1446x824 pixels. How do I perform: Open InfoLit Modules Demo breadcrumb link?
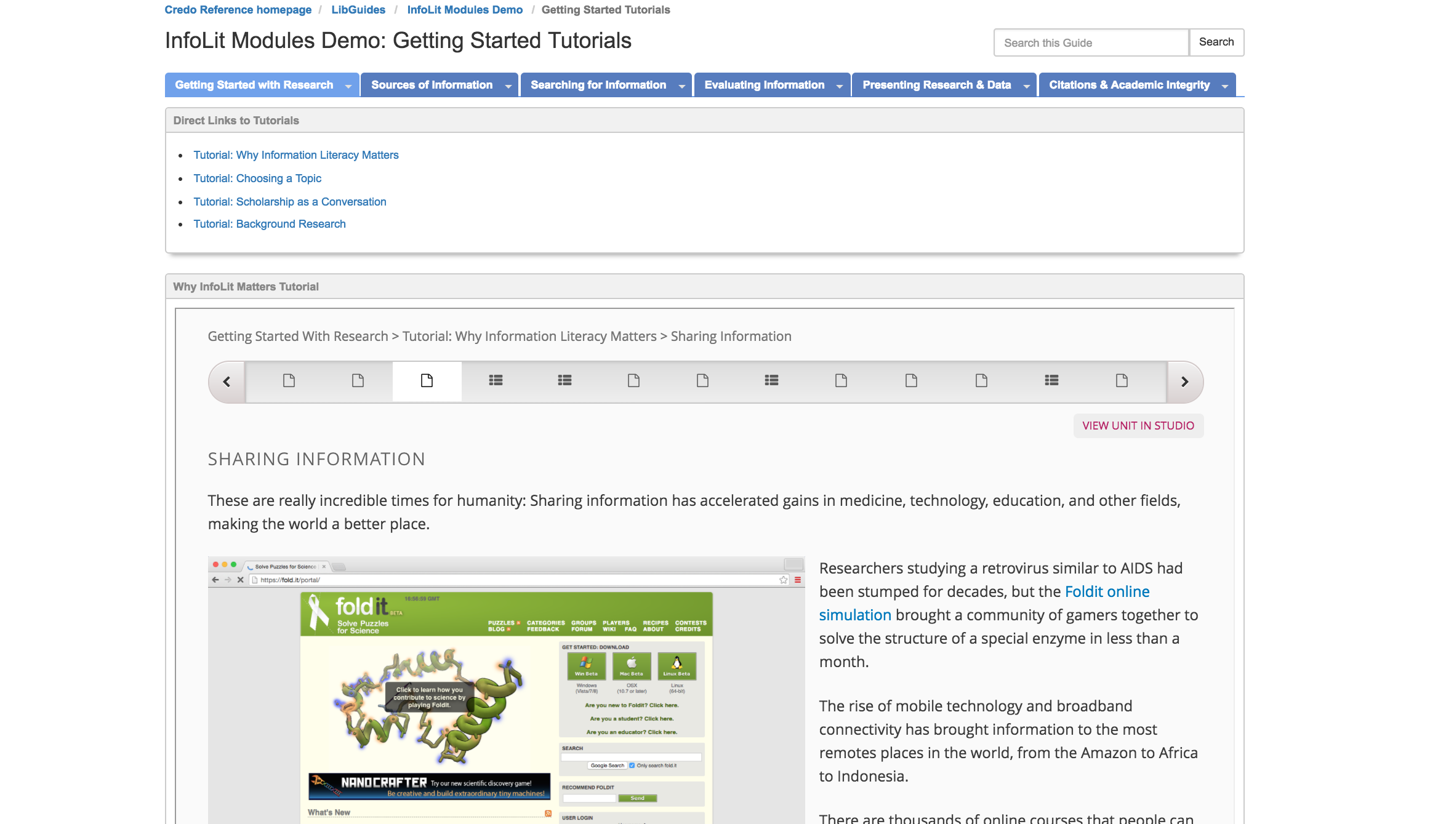point(465,10)
